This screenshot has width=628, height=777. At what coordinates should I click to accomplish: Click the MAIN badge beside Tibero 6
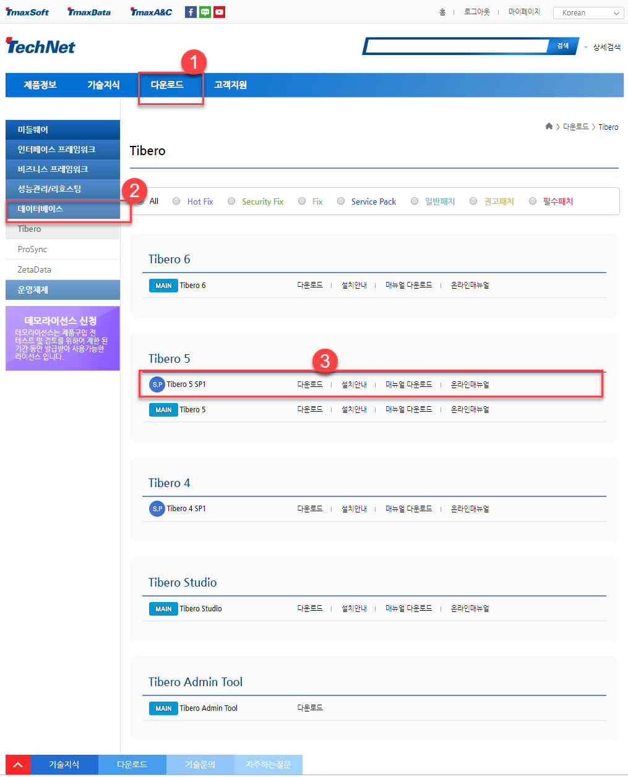(163, 286)
